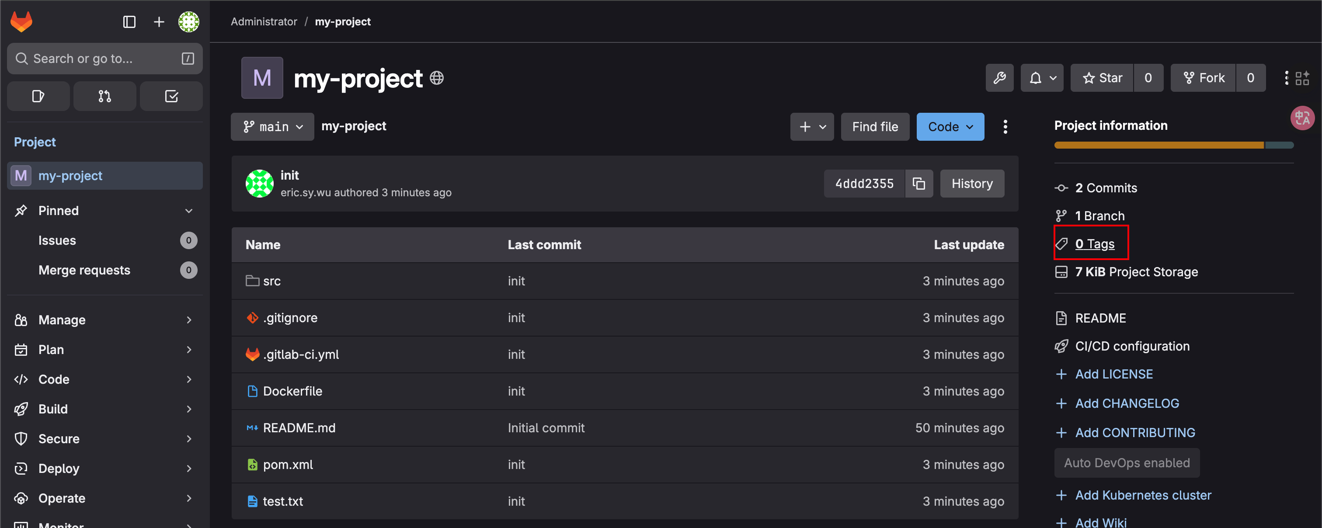1322x528 pixels.
Task: Open the user avatar menu
Action: (x=188, y=21)
